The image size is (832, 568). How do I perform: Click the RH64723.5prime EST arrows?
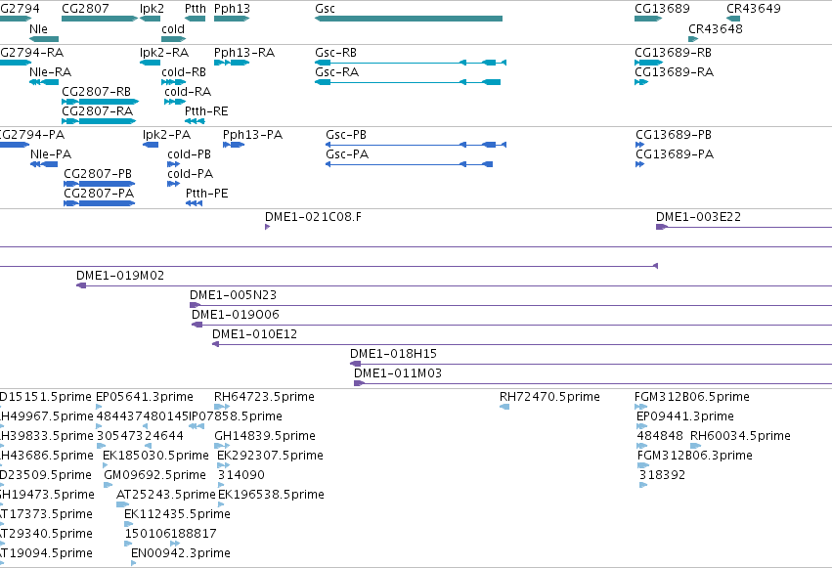[x=222, y=407]
